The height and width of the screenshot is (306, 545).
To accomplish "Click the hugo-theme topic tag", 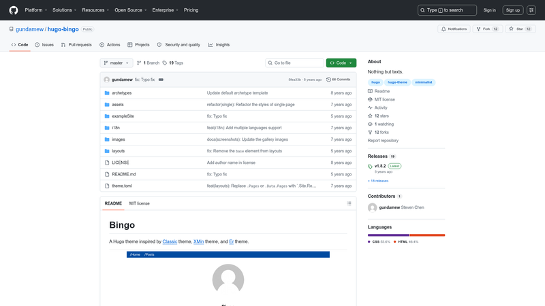I will pyautogui.click(x=397, y=82).
